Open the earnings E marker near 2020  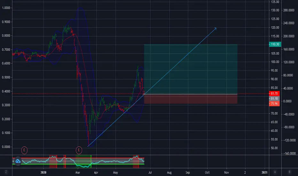(x=24, y=150)
